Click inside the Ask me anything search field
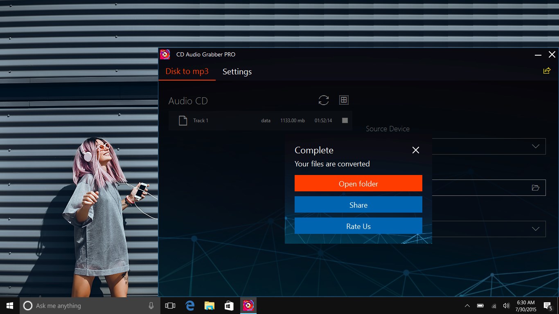 [90, 305]
